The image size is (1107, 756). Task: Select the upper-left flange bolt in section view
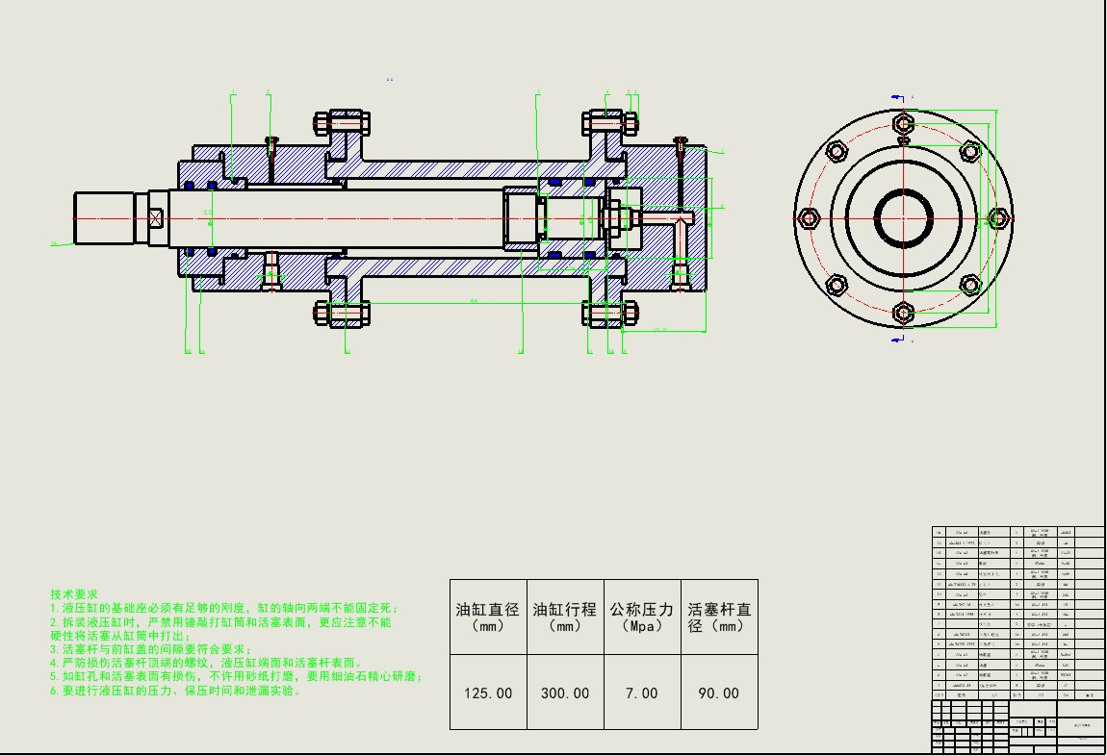click(x=342, y=124)
